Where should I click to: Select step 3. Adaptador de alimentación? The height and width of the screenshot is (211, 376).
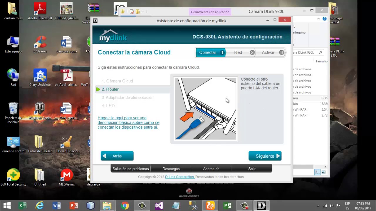pyautogui.click(x=127, y=97)
